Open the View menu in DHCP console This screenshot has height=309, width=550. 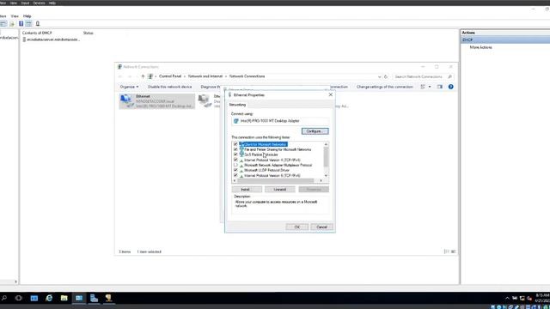pyautogui.click(x=15, y=16)
